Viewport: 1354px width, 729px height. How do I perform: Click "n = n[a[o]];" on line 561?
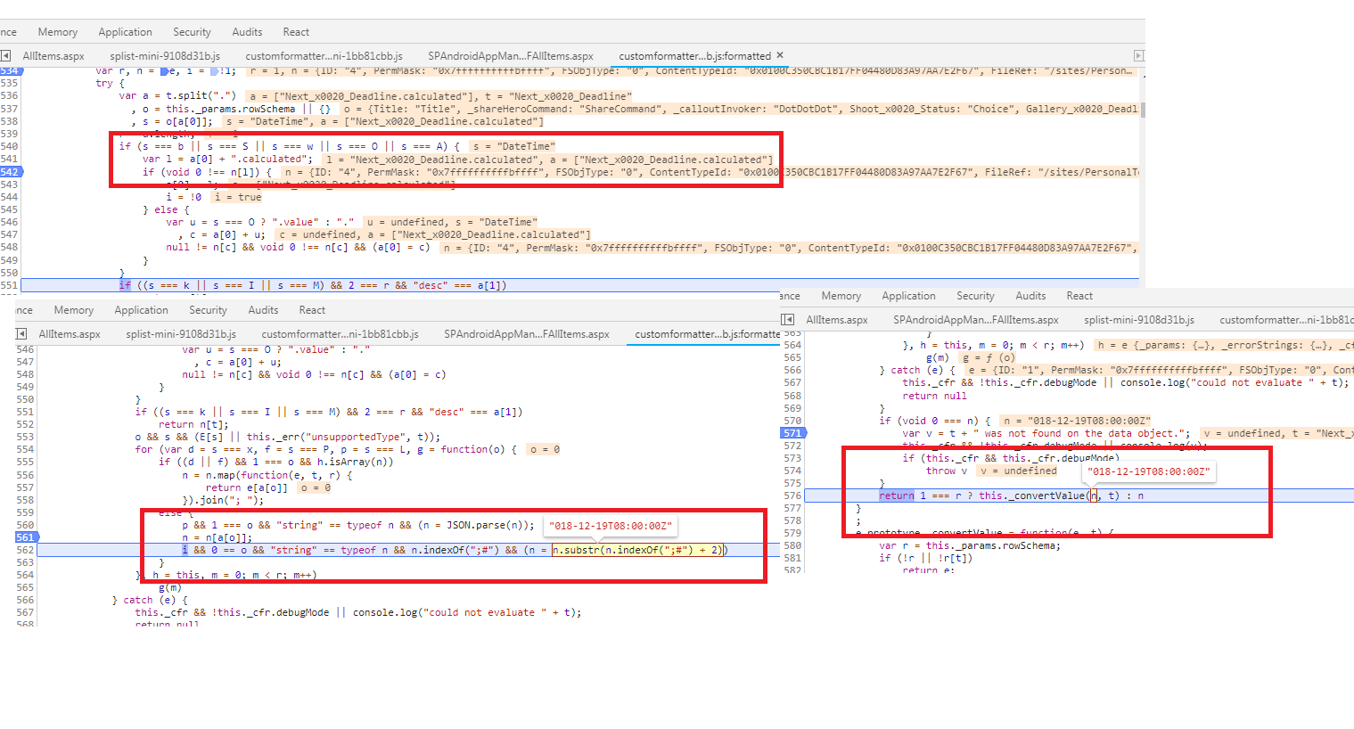click(x=217, y=537)
